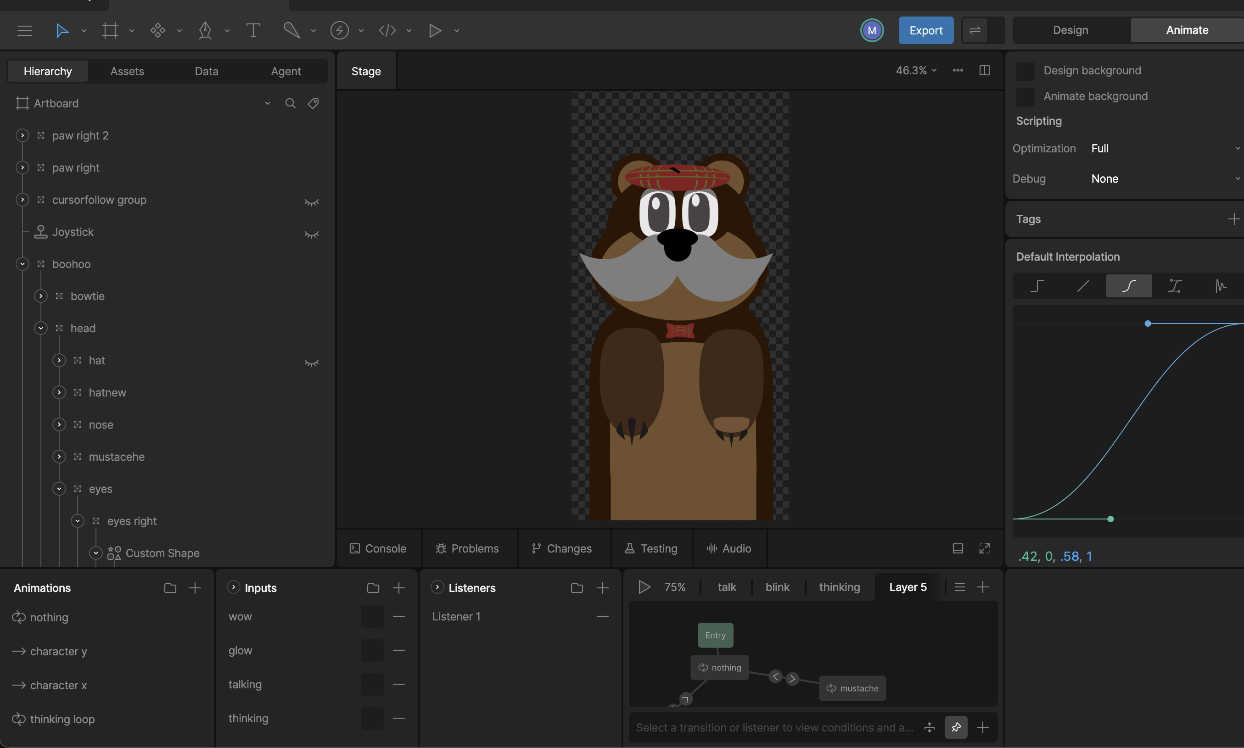This screenshot has width=1244, height=748.
Task: Open the scripting code tool
Action: [387, 30]
